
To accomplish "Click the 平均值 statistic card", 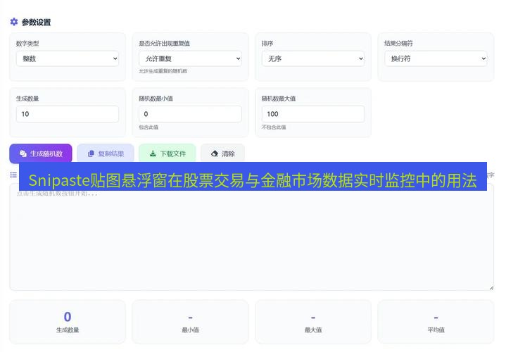I will [436, 322].
